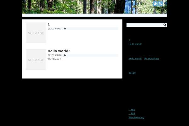Open recent post link 1 in sidebar
This screenshot has width=189, height=126.
pos(129,40)
